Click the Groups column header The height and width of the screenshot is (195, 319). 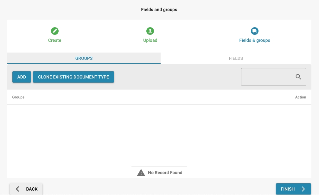[18, 97]
